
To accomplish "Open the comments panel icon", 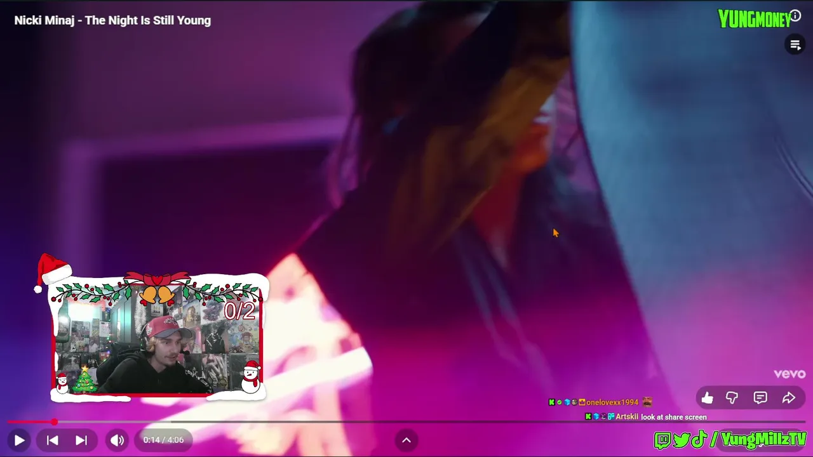I will [760, 398].
